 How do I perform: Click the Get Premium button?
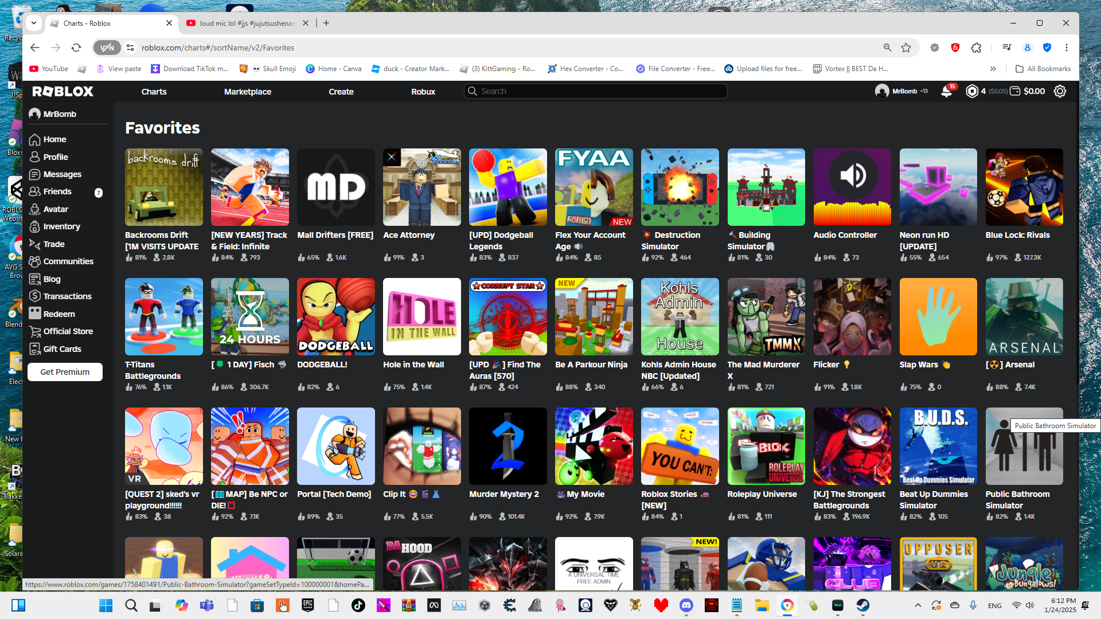pyautogui.click(x=65, y=372)
